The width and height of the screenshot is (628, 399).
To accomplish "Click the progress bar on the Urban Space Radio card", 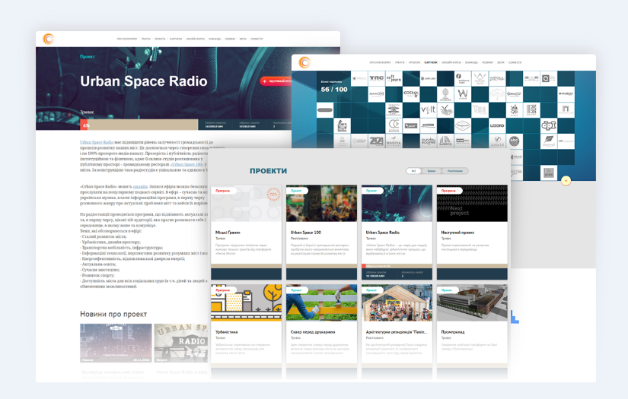I will click(x=397, y=266).
